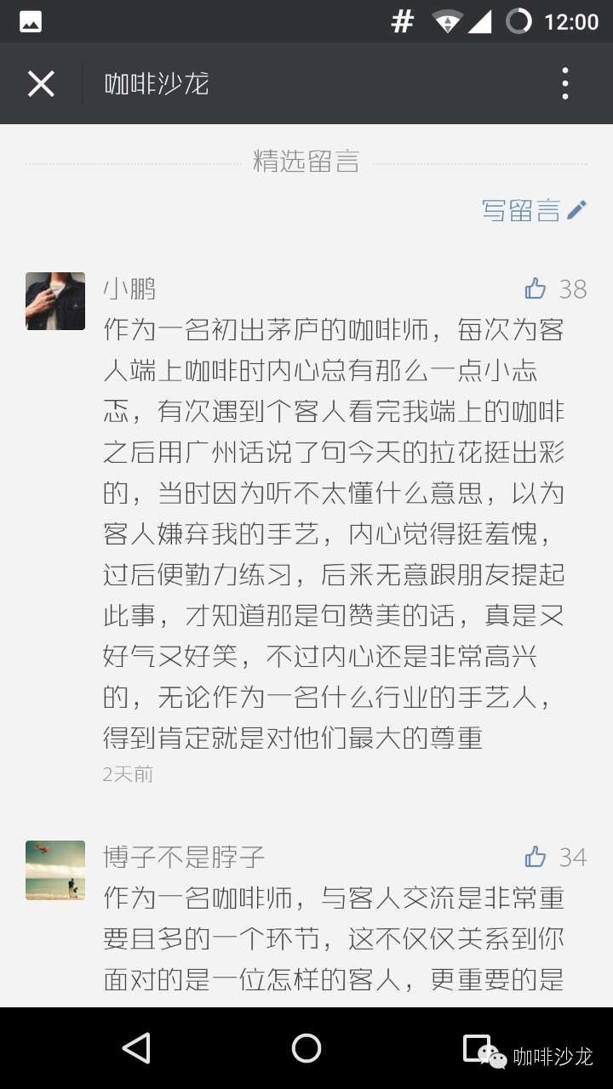Tap the 38 like count on 小鹏's comment
The width and height of the screenshot is (613, 1089).
click(573, 289)
